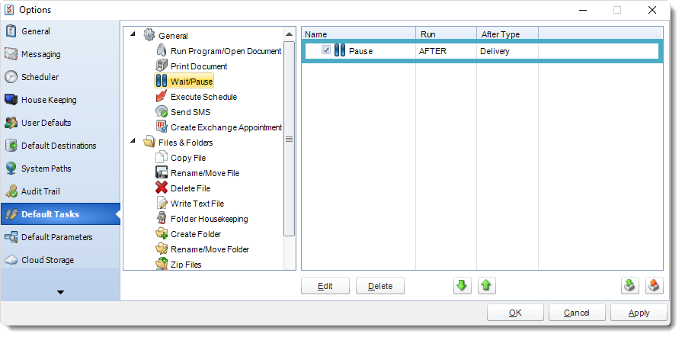Click the Create Exchange Appointment icon
This screenshot has width=682, height=337.
(x=162, y=127)
